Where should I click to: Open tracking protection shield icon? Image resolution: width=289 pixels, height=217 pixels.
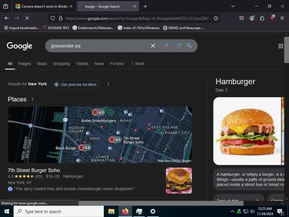[53, 18]
